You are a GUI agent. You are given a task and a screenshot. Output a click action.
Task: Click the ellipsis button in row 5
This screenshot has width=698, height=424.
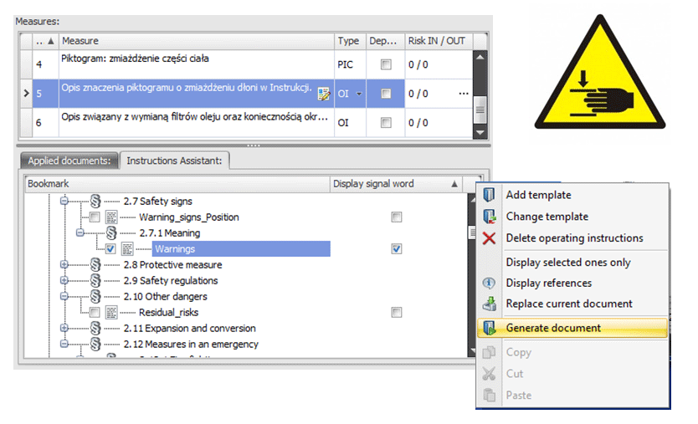464,94
